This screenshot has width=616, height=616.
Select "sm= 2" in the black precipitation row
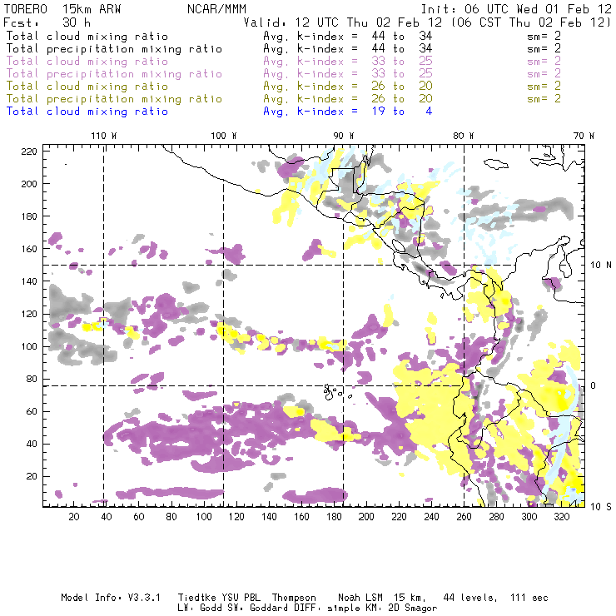pyautogui.click(x=544, y=49)
